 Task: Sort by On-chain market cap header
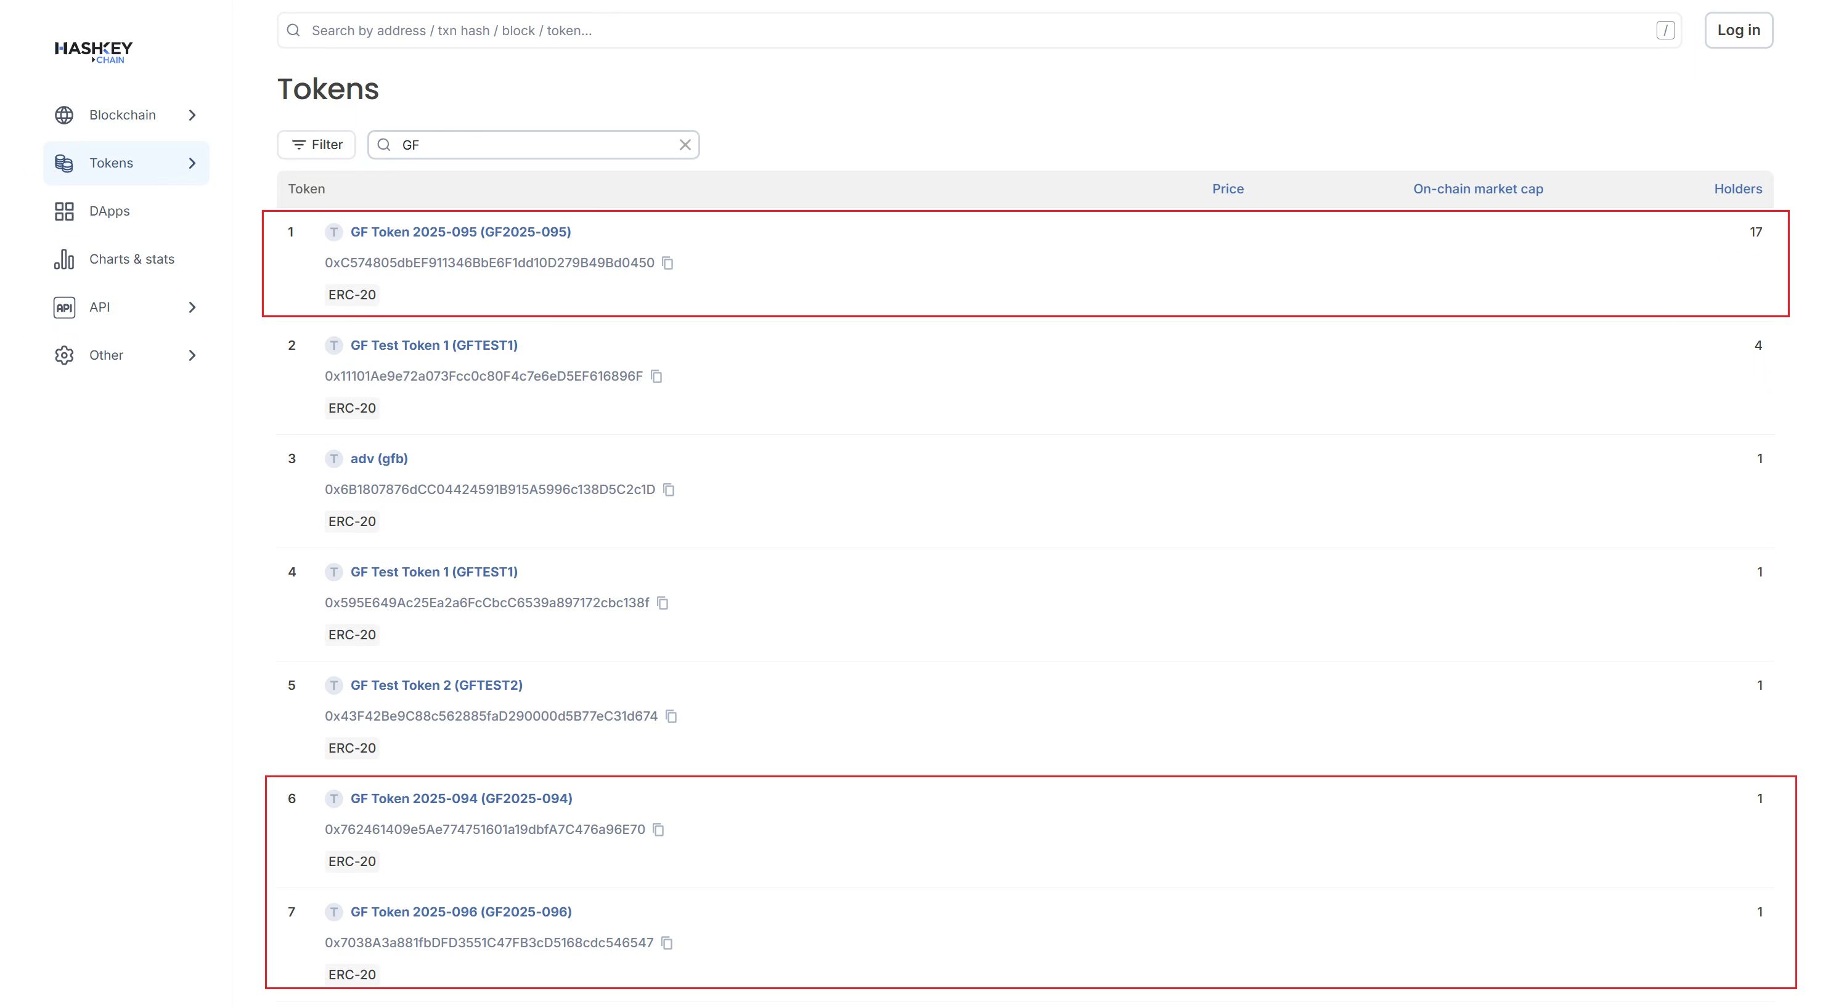[x=1477, y=189]
